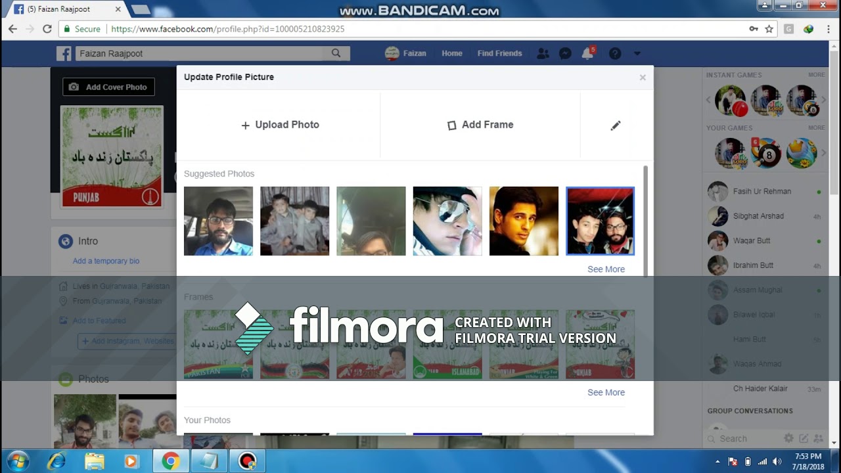
Task: Select suggested photo of two children
Action: pos(294,221)
